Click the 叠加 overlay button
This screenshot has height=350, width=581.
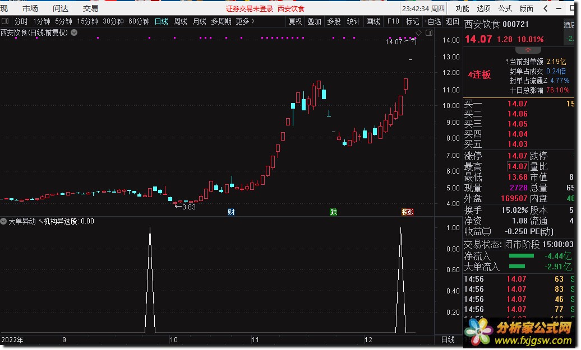pos(314,21)
